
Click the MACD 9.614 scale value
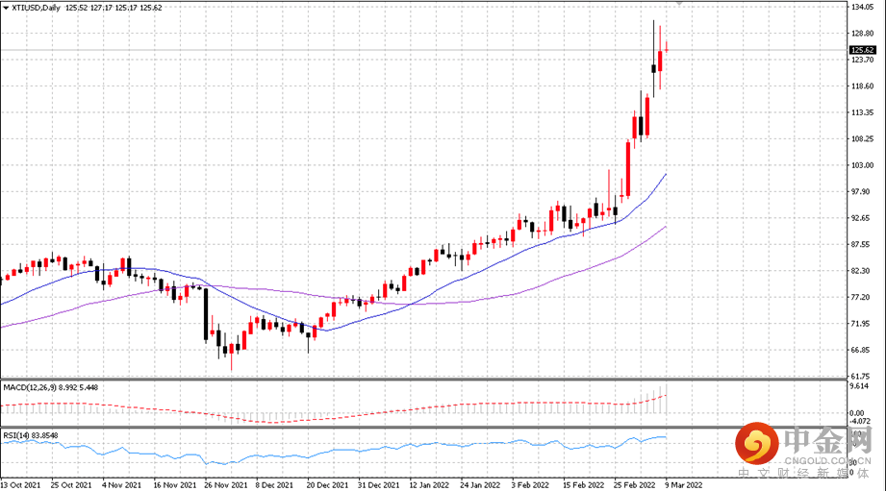click(859, 386)
